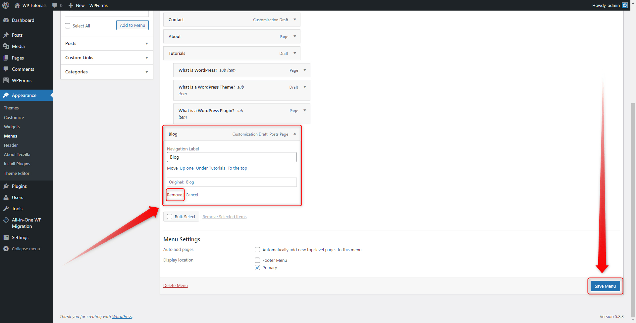Open the Customize submenu item

tap(14, 117)
